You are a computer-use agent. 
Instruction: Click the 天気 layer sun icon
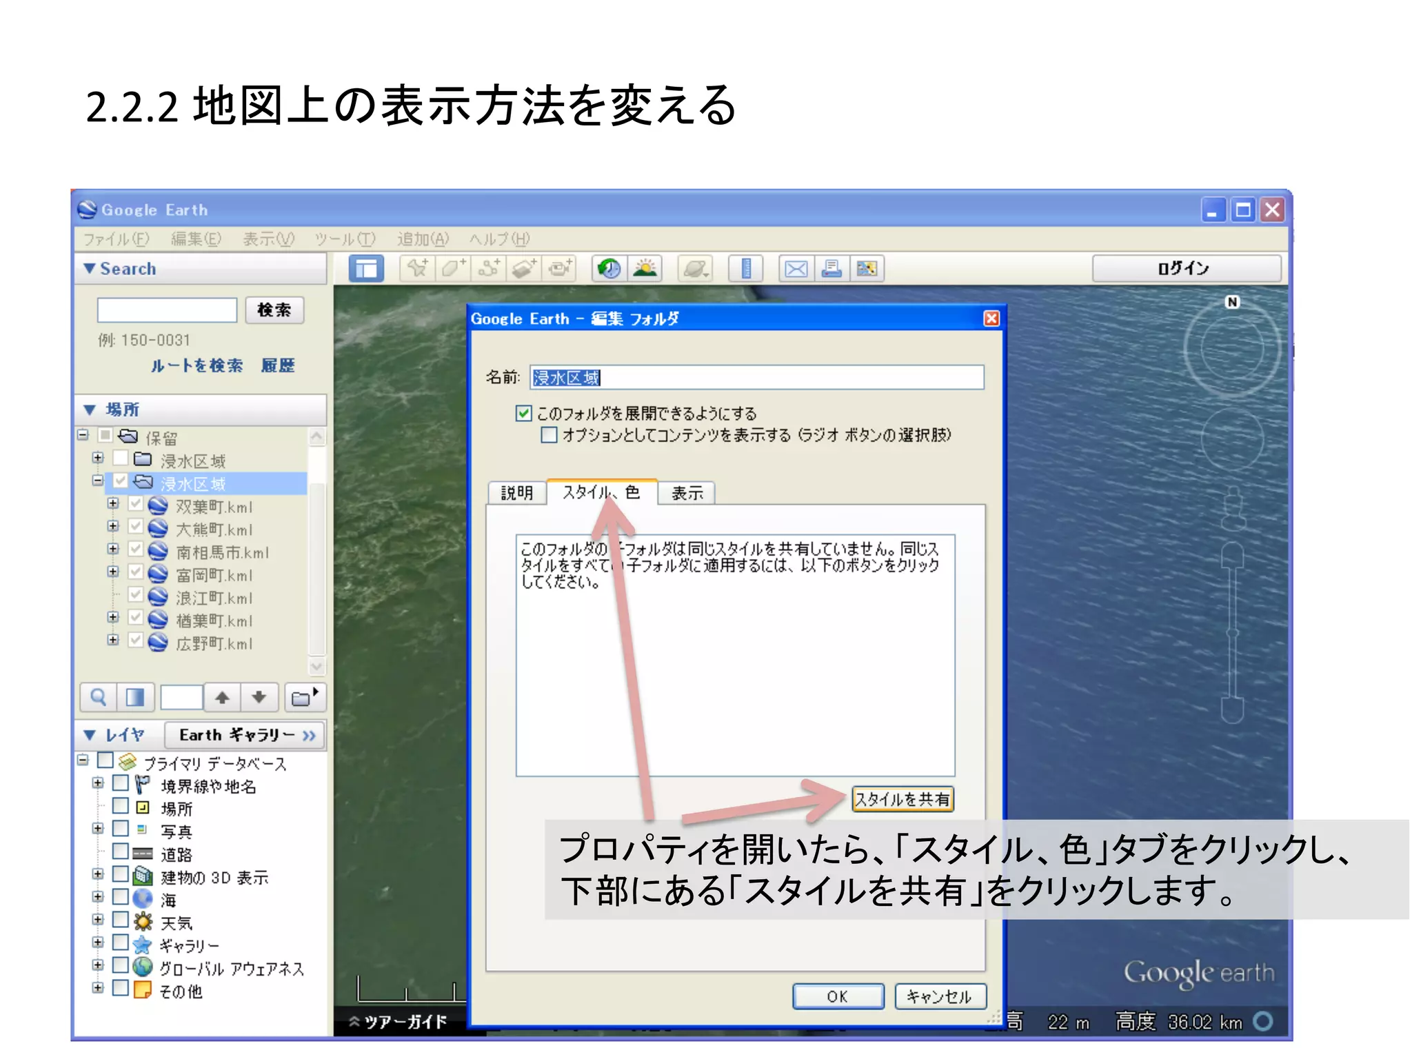pyautogui.click(x=143, y=921)
